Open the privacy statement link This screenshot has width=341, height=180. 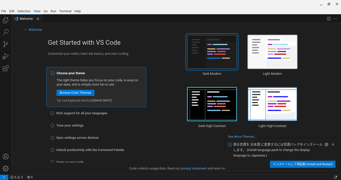tap(194, 168)
